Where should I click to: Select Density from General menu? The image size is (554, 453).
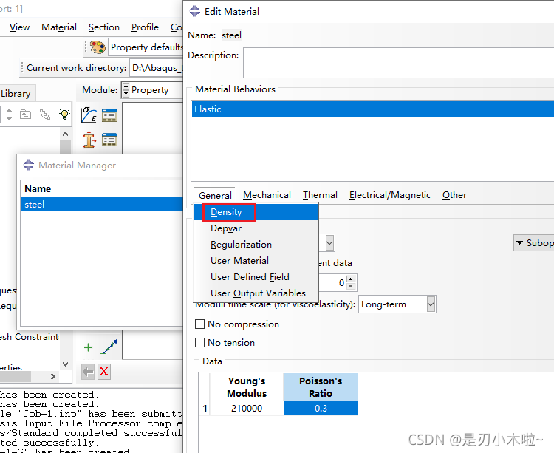[x=256, y=212]
